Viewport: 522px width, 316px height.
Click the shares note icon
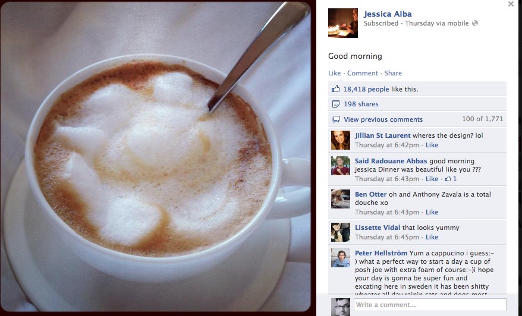click(335, 104)
